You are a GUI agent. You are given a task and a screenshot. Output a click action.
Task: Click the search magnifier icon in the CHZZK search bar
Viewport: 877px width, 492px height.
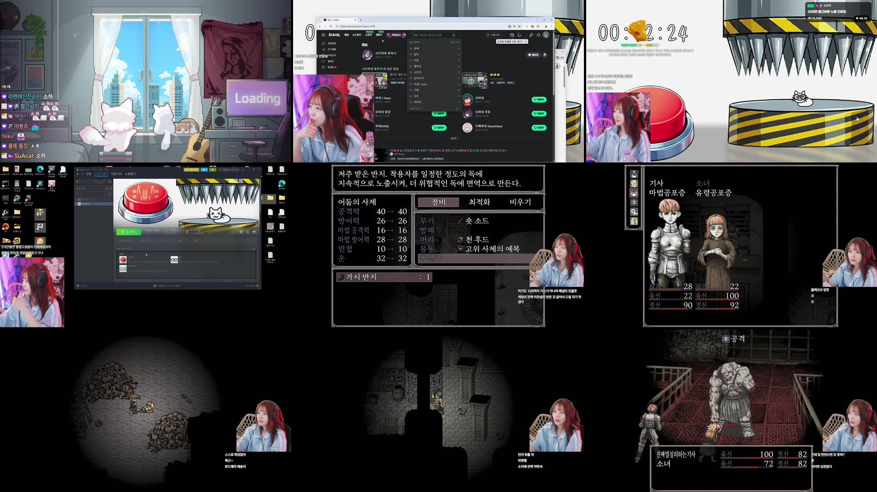(454, 35)
